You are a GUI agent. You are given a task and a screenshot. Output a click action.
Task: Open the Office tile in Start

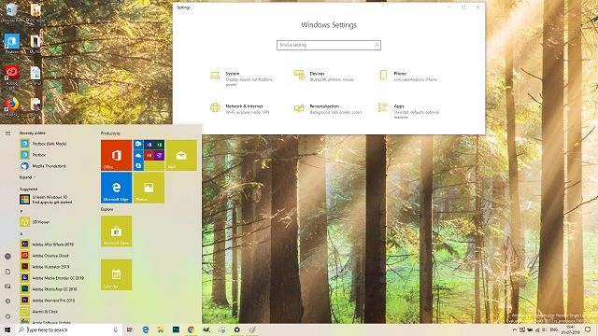pos(116,155)
